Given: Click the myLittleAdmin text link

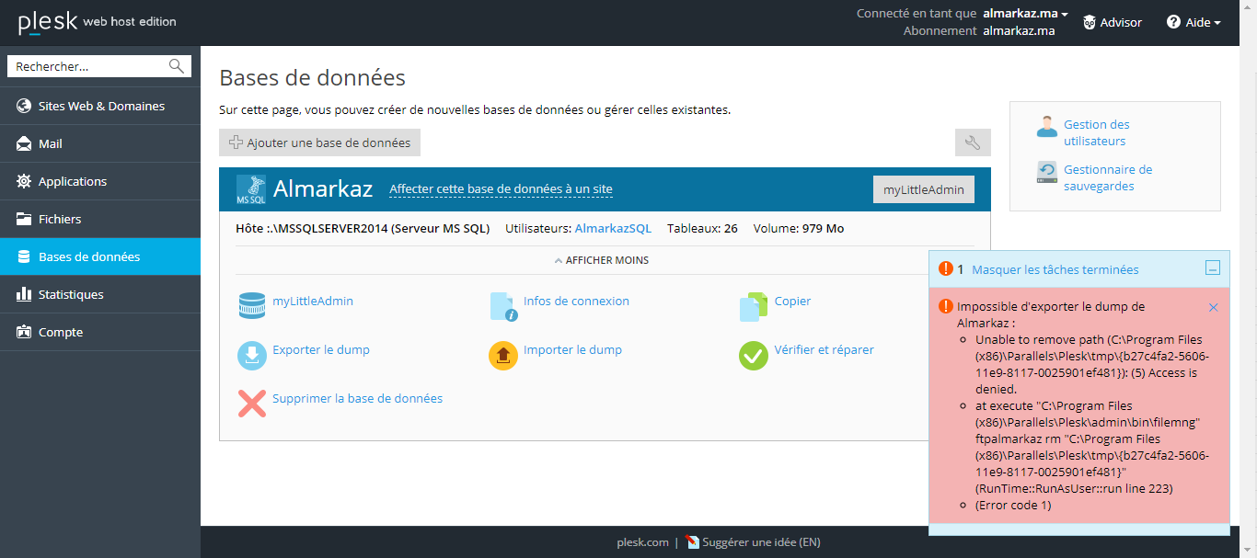Looking at the screenshot, I should click(x=313, y=301).
